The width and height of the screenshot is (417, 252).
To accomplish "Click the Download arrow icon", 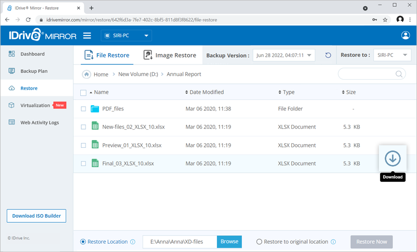I will click(x=393, y=158).
